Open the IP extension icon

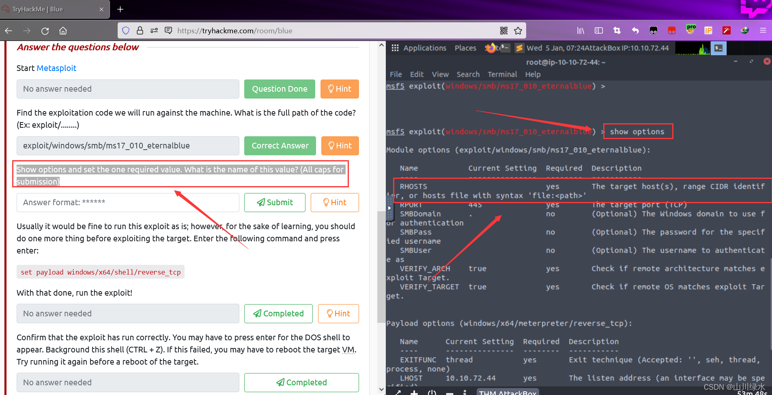[708, 30]
